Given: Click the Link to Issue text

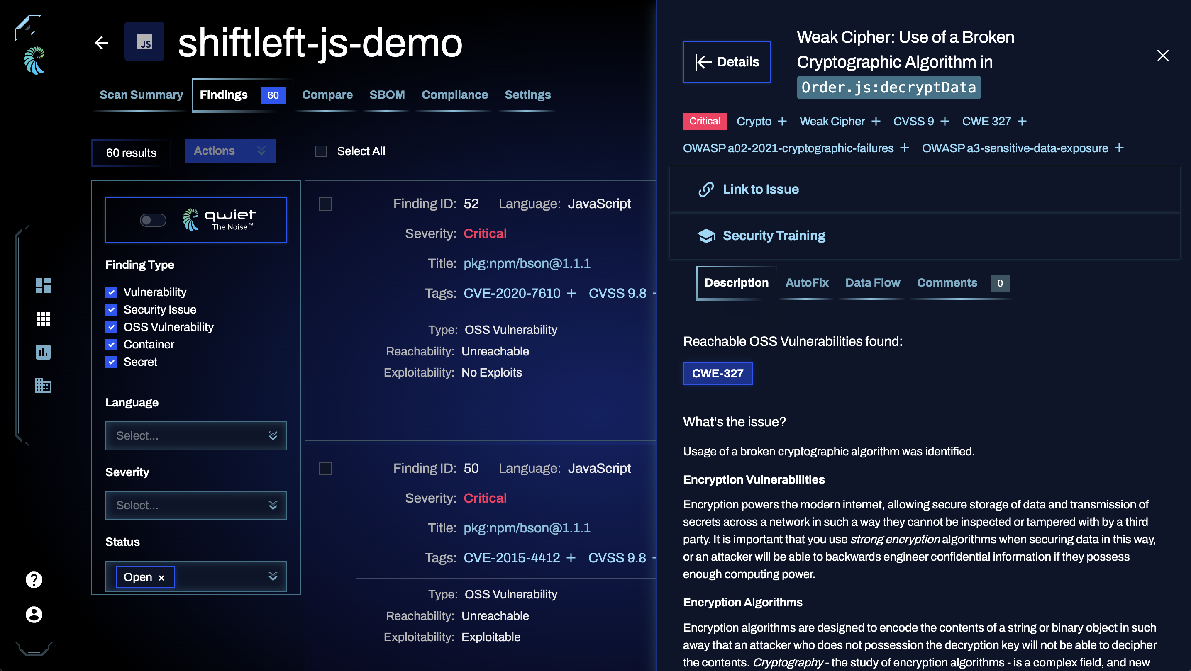Looking at the screenshot, I should pyautogui.click(x=761, y=190).
